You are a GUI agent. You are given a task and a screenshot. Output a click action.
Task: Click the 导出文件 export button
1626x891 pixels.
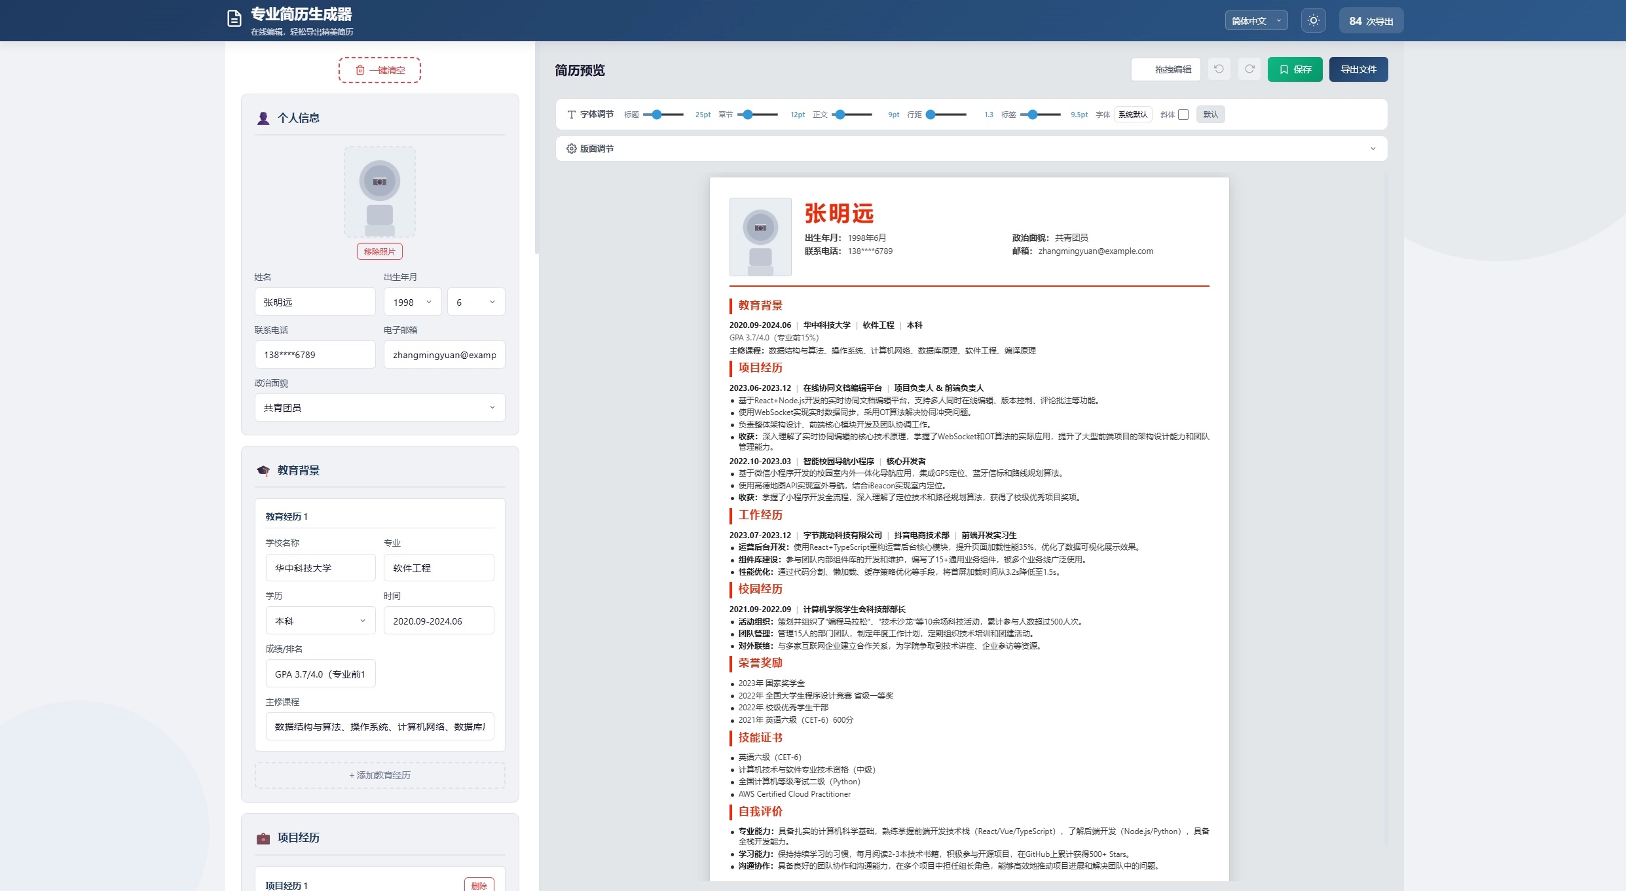point(1358,69)
